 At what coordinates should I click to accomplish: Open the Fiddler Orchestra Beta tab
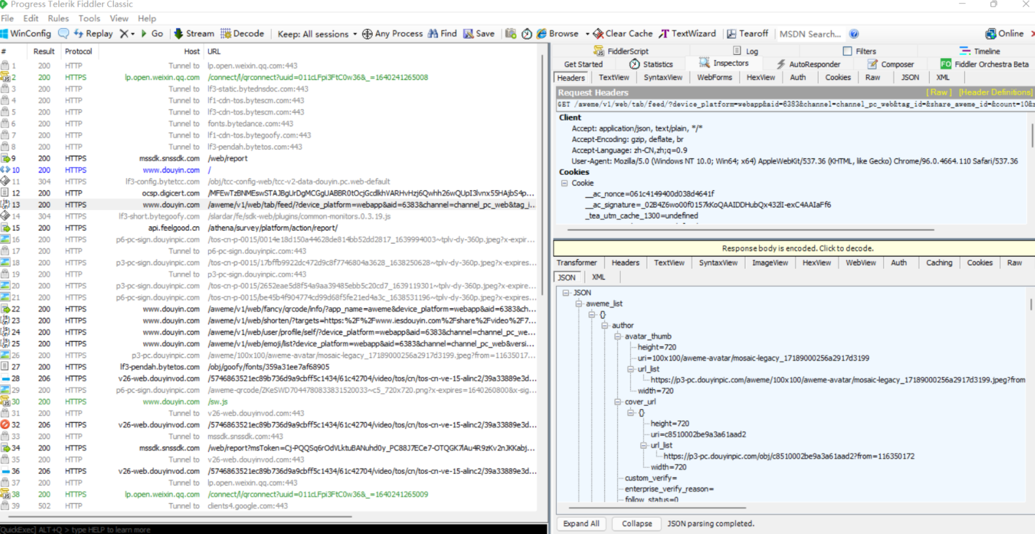pyautogui.click(x=985, y=64)
